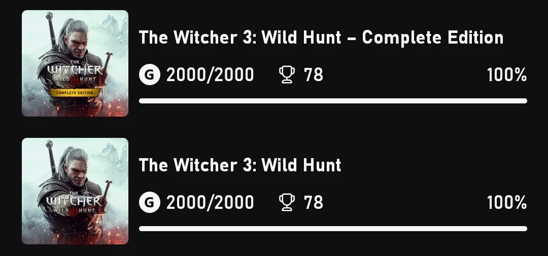The image size is (548, 256).
Task: Select the 78 achievements count for Complete Edition
Action: (313, 76)
